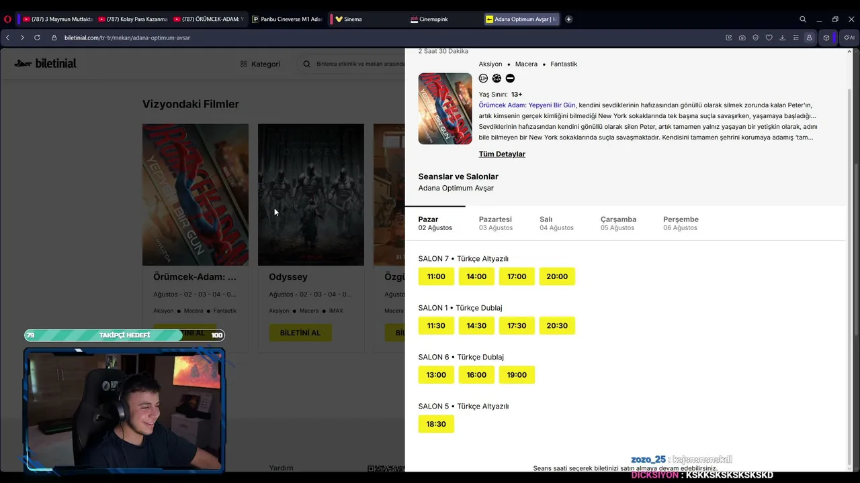The width and height of the screenshot is (860, 483).
Task: Click the ad blocker shield icon
Action: [755, 38]
